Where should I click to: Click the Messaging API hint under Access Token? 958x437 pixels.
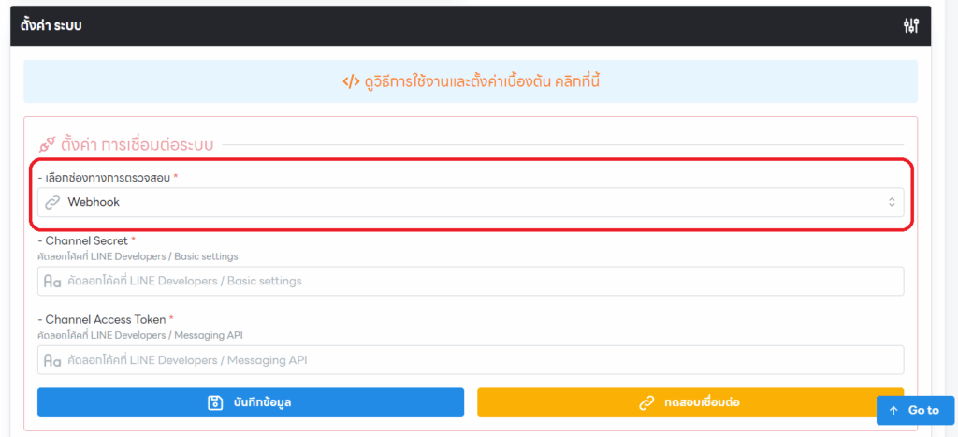[140, 335]
